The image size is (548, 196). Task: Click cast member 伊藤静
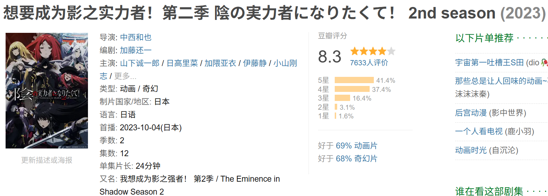tap(255, 63)
